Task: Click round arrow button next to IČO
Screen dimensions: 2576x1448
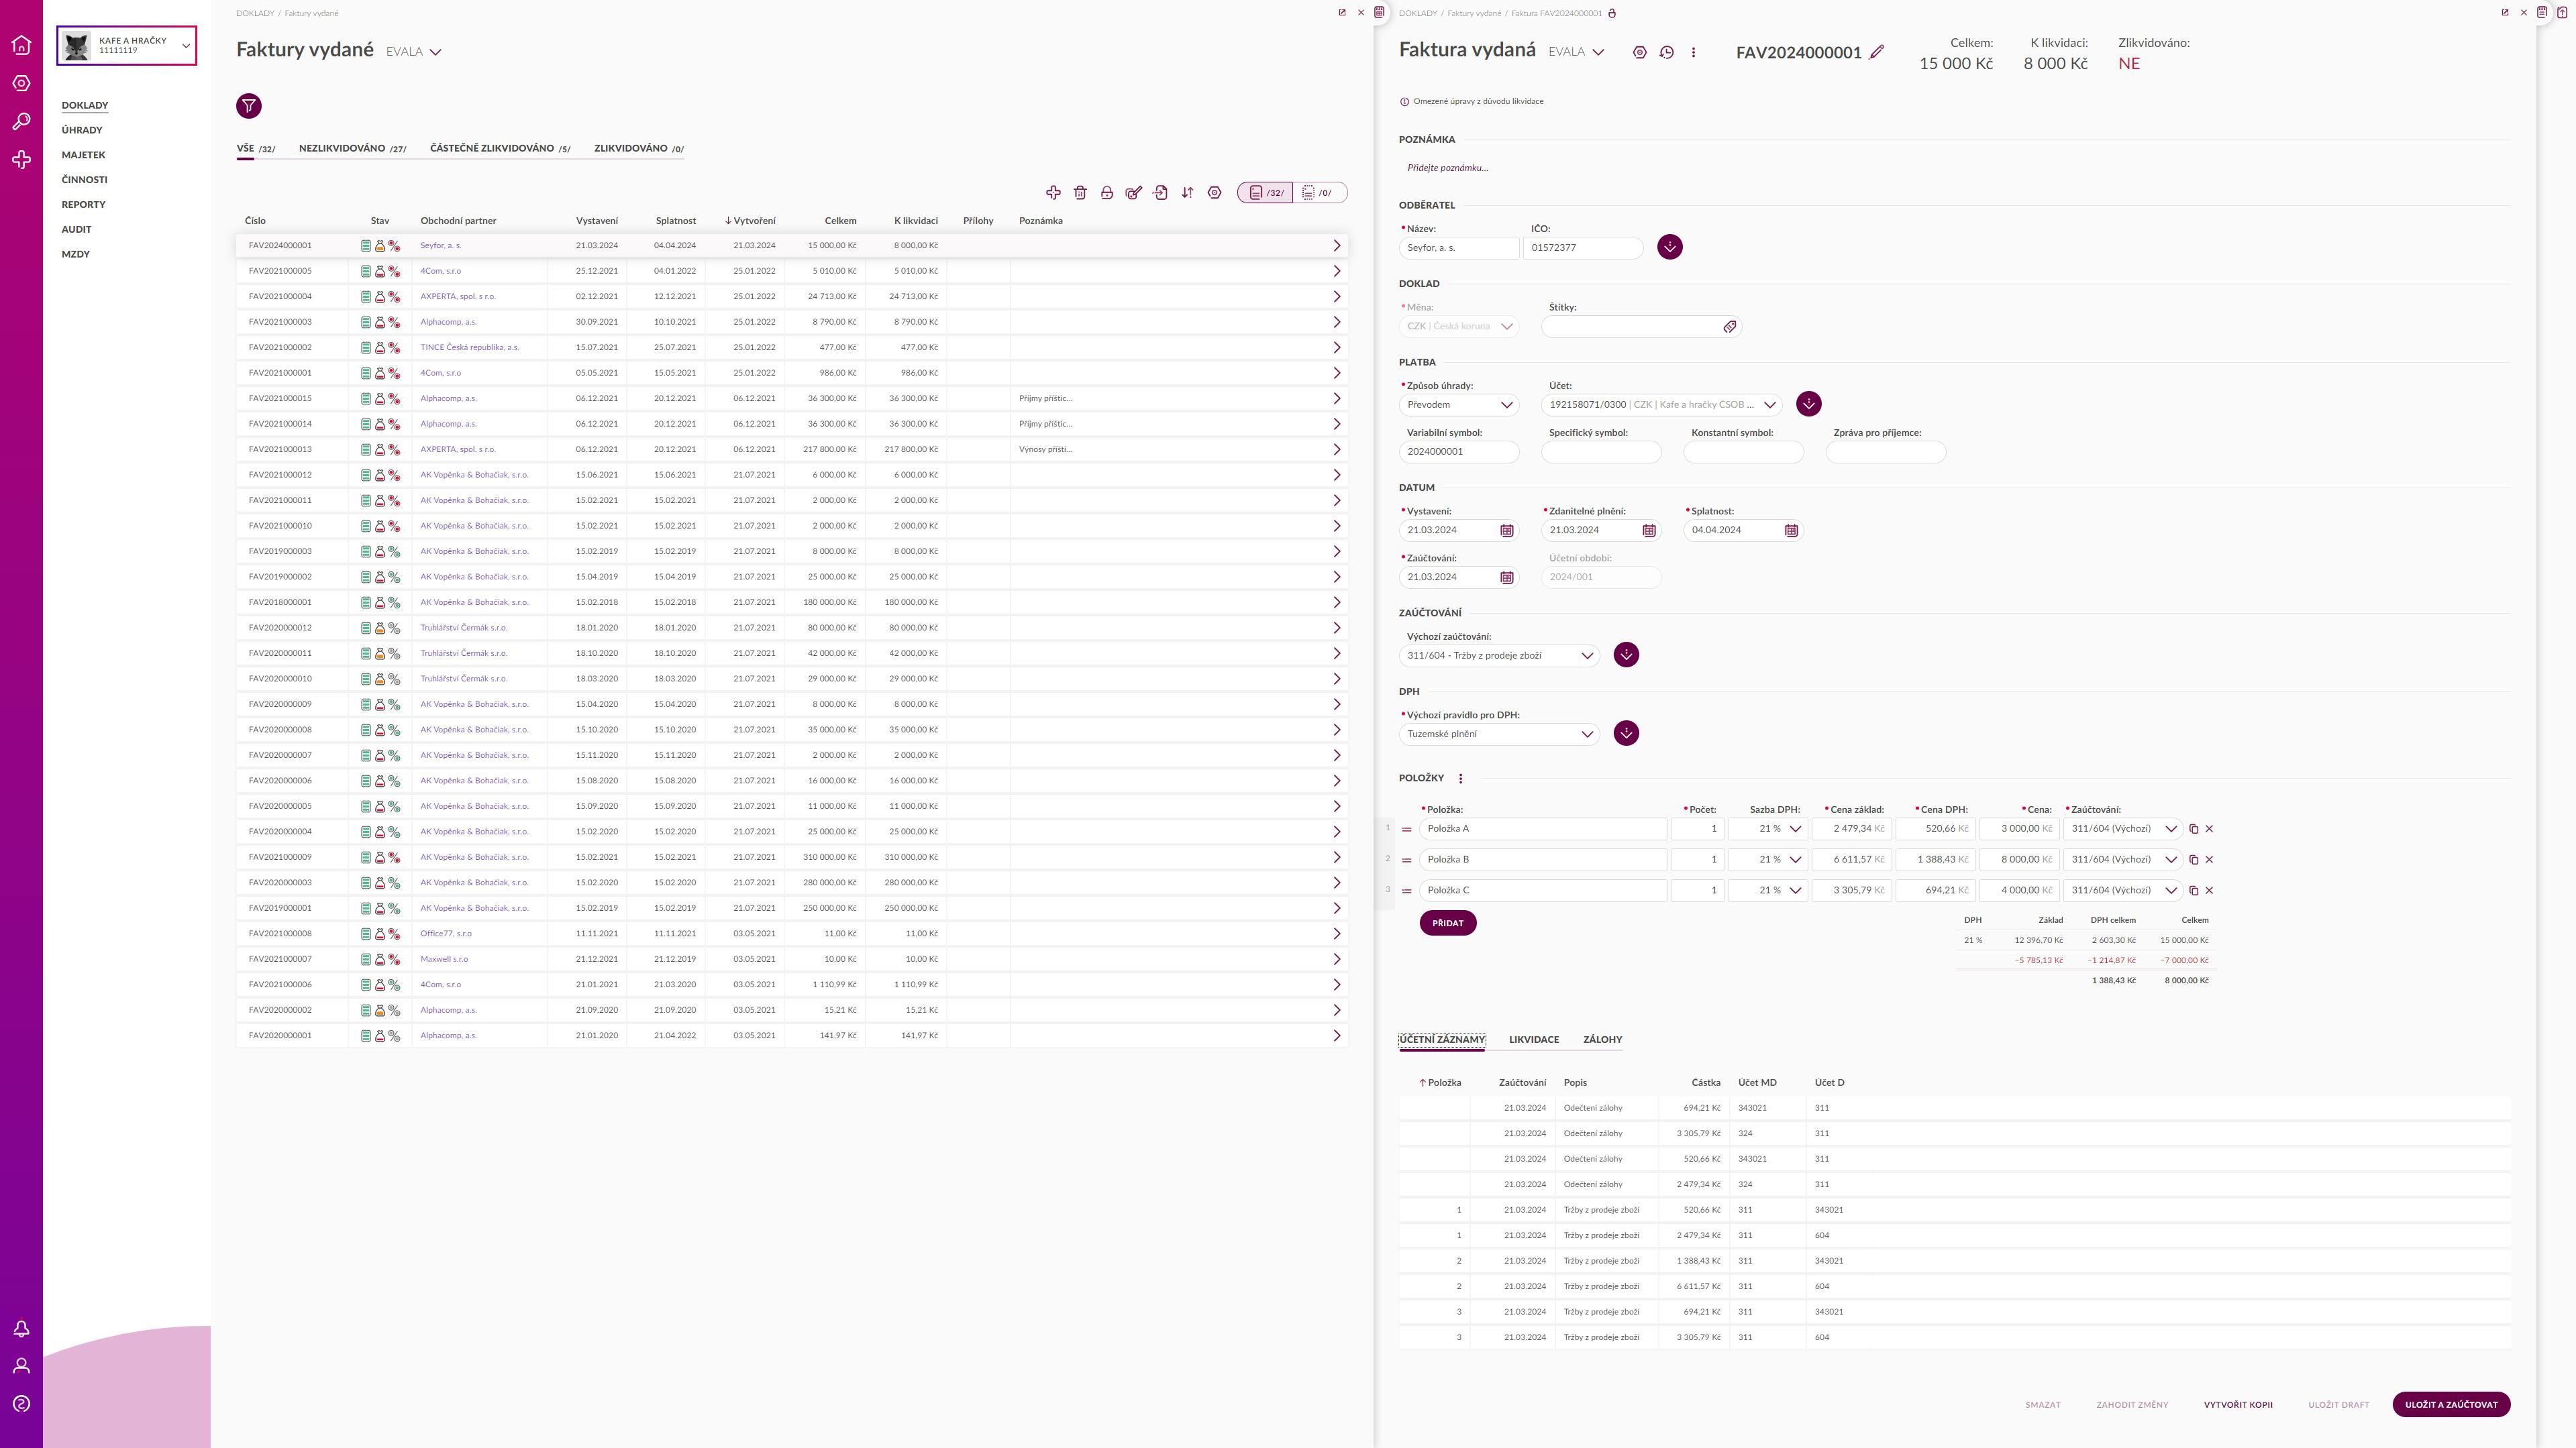Action: click(x=1669, y=247)
